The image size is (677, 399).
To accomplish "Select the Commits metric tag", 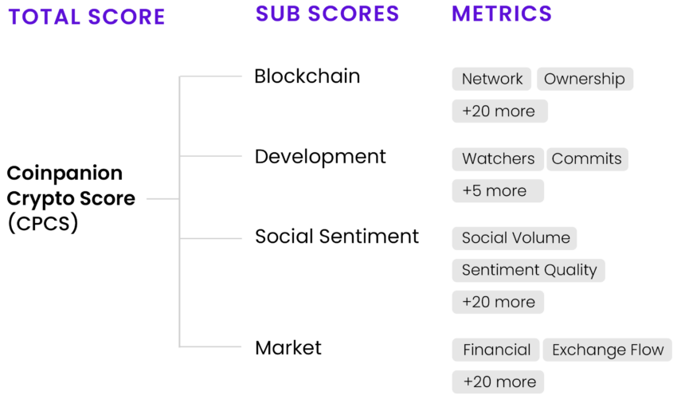I will (587, 159).
